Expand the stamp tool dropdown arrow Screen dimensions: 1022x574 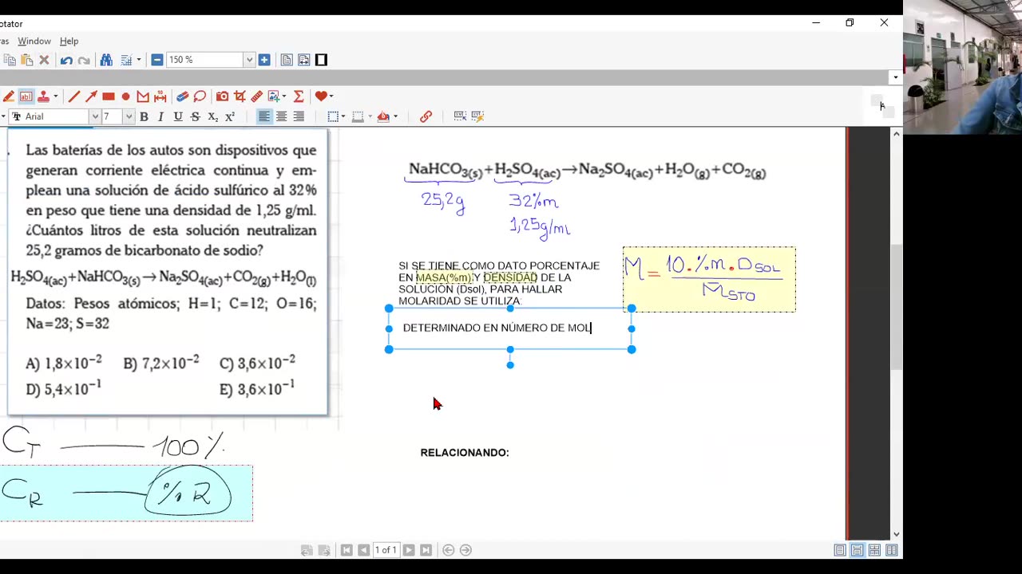click(x=55, y=96)
